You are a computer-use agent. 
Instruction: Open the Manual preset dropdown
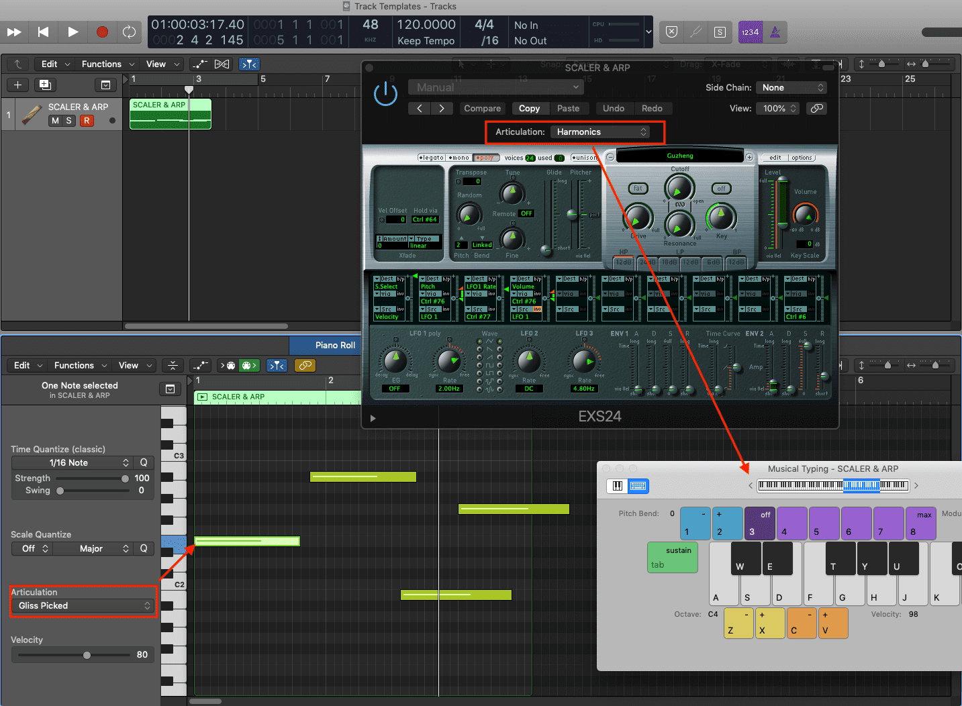pyautogui.click(x=495, y=87)
